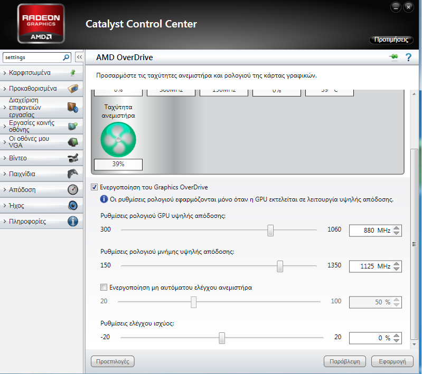
Task: Minimize the Catalyst Control Center window
Action: coord(396,7)
